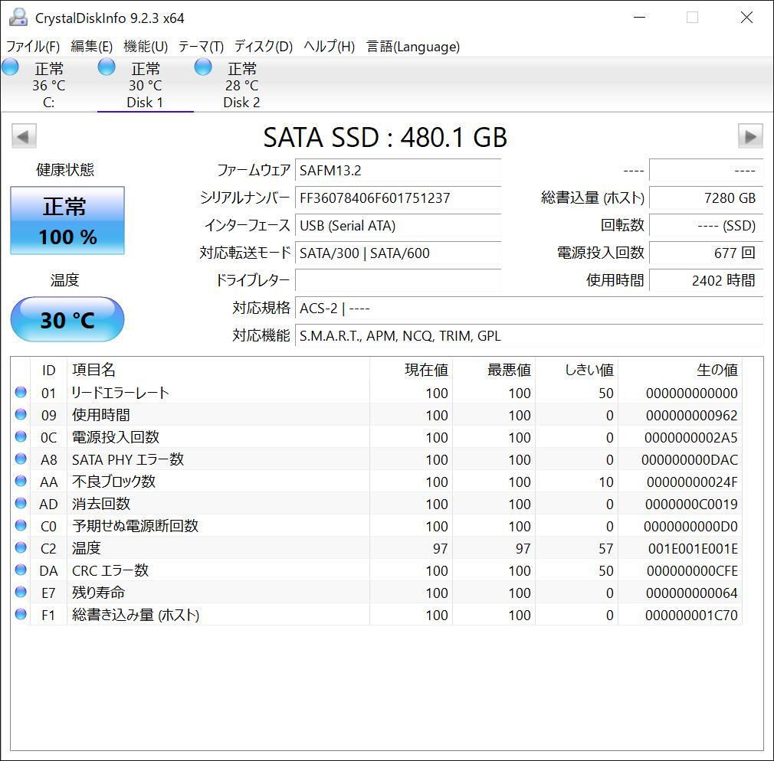Viewport: 774px width, 761px height.
Task: Open the 機能(U) menu
Action: (x=146, y=47)
